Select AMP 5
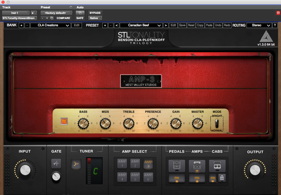The width and height of the screenshot is (281, 195). coord(135,177)
